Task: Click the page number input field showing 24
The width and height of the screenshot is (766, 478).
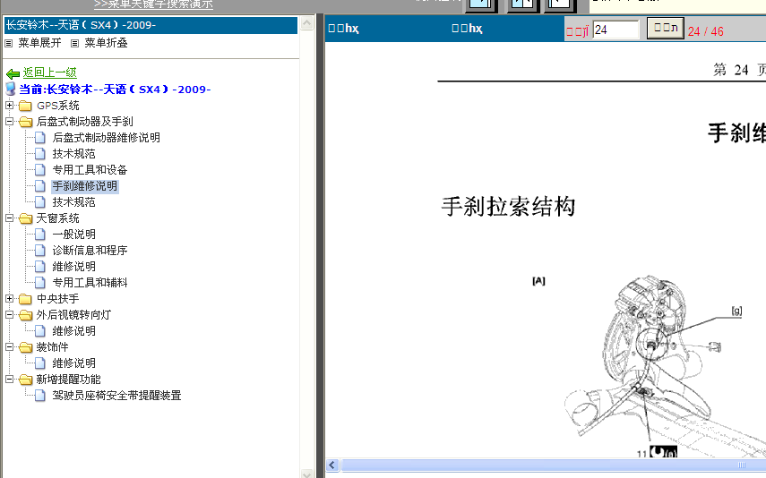Action: 615,30
